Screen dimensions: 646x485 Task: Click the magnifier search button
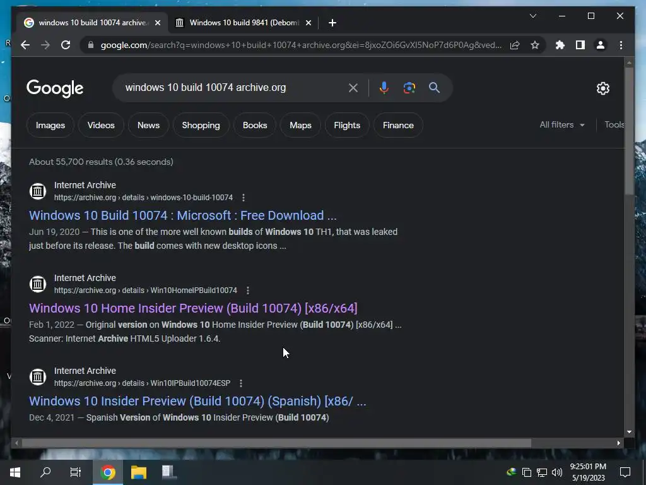[434, 87]
